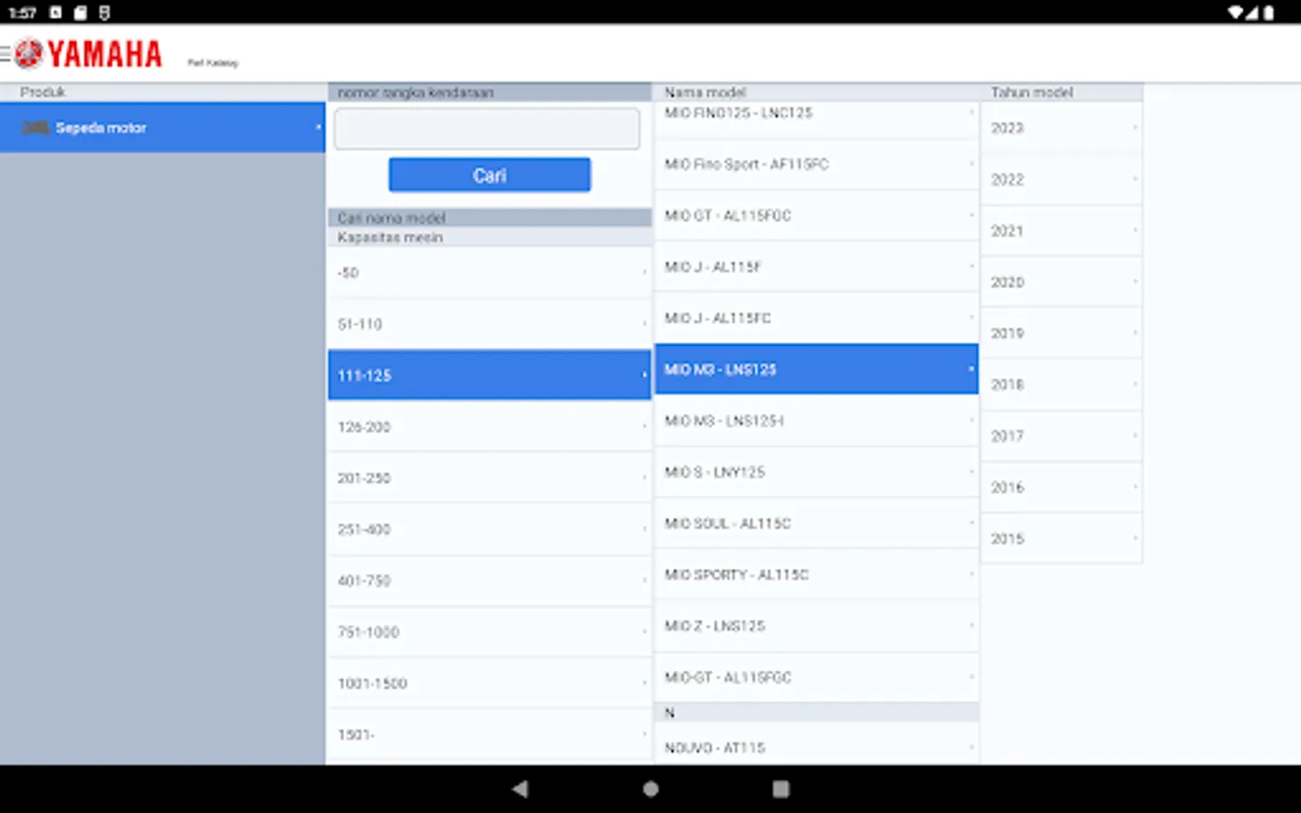This screenshot has width=1301, height=813.
Task: Focus the nomor rangka kendaraan input field
Action: [x=487, y=129]
